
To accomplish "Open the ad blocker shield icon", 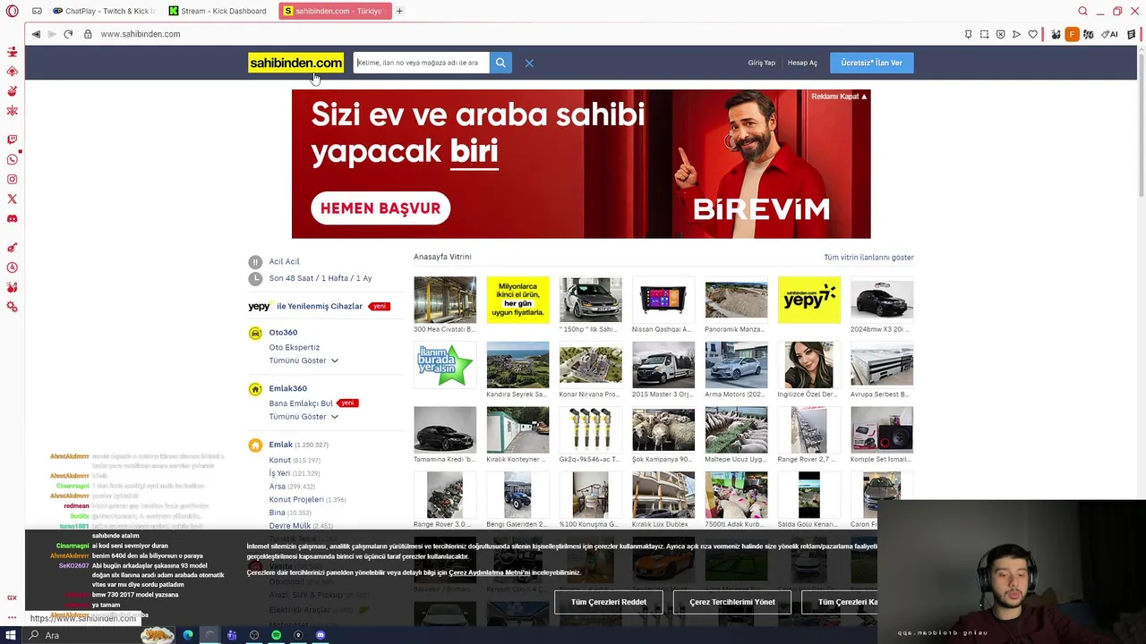I will tap(1000, 34).
